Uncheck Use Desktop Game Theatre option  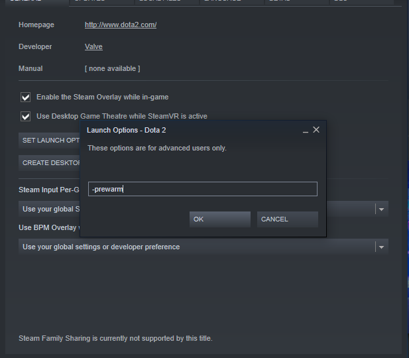point(26,116)
